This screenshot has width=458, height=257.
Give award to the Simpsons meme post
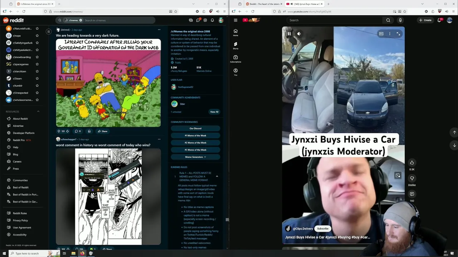pos(89,131)
